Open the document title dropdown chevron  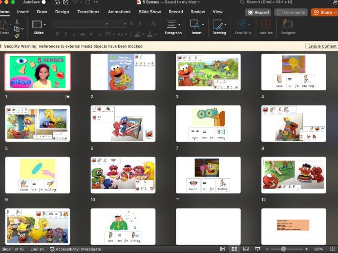click(x=198, y=2)
